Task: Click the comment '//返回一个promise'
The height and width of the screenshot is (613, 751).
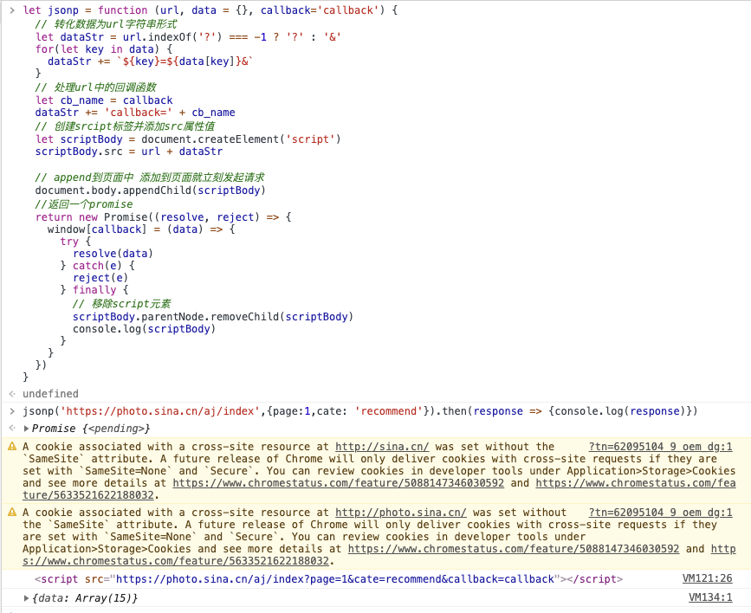Action: (84, 204)
